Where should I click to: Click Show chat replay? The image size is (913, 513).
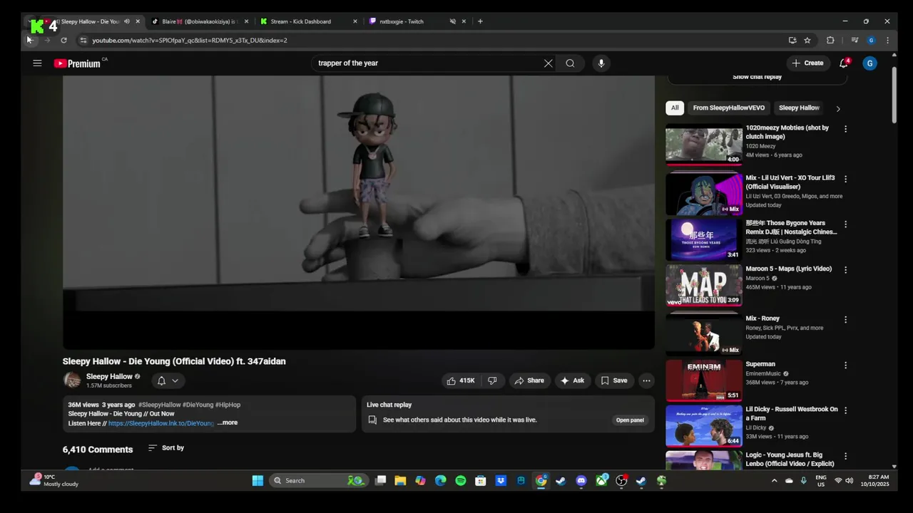[x=757, y=77]
